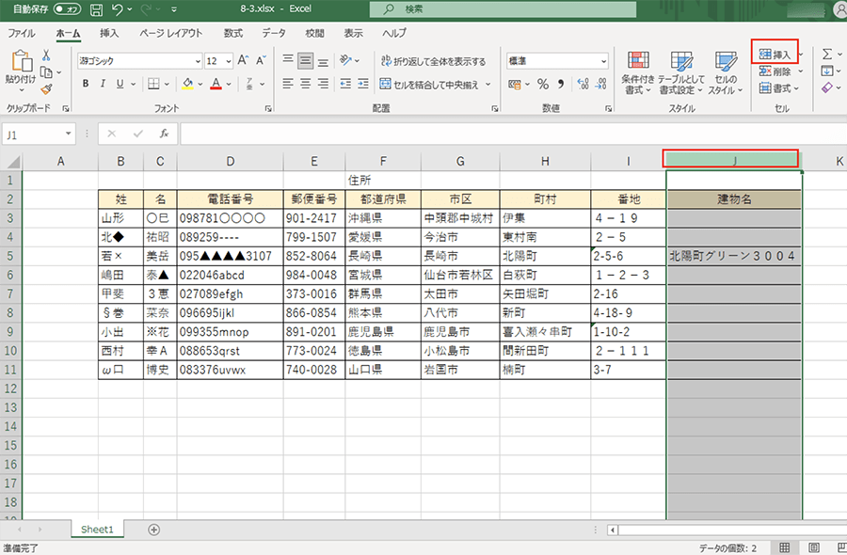Toggle Italic formatting
Image resolution: width=847 pixels, height=555 pixels.
pos(102,84)
